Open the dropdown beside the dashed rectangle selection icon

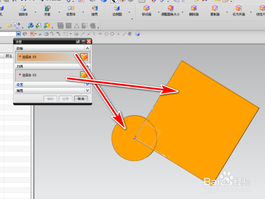(70, 34)
